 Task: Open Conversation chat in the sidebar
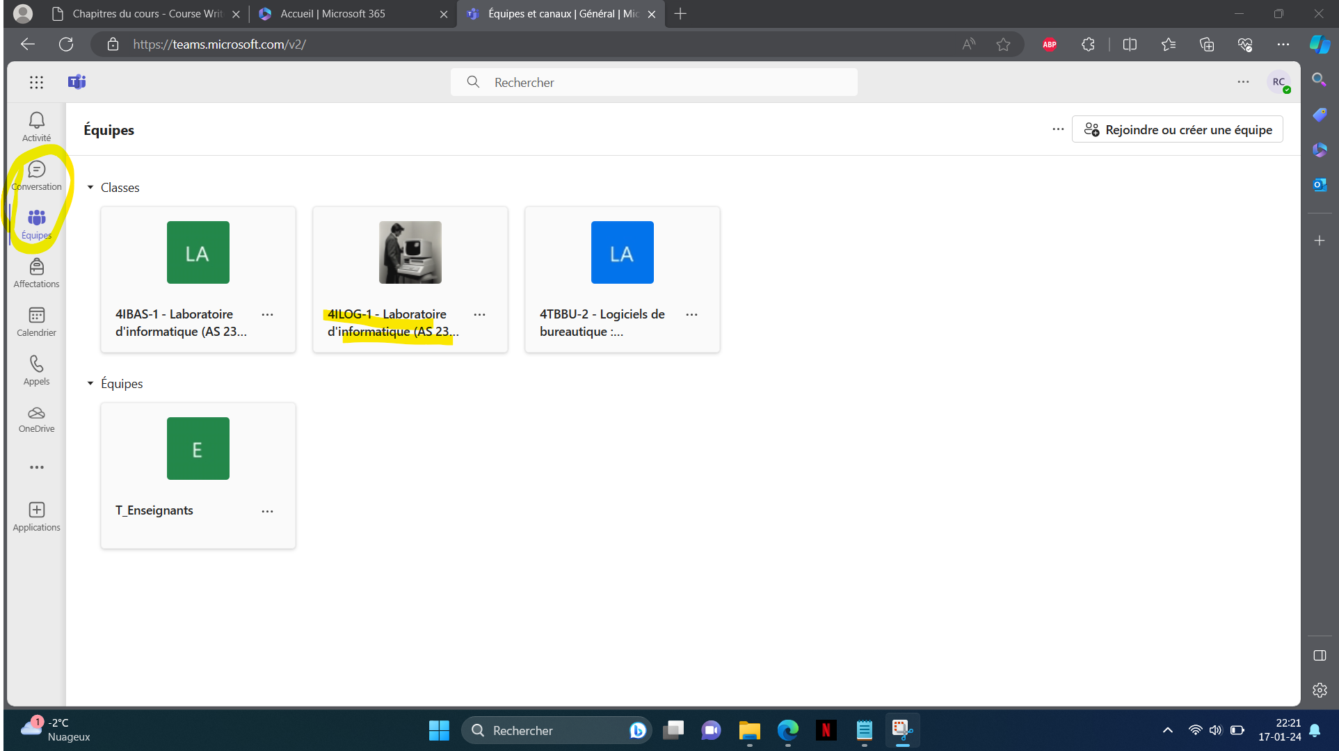click(36, 175)
